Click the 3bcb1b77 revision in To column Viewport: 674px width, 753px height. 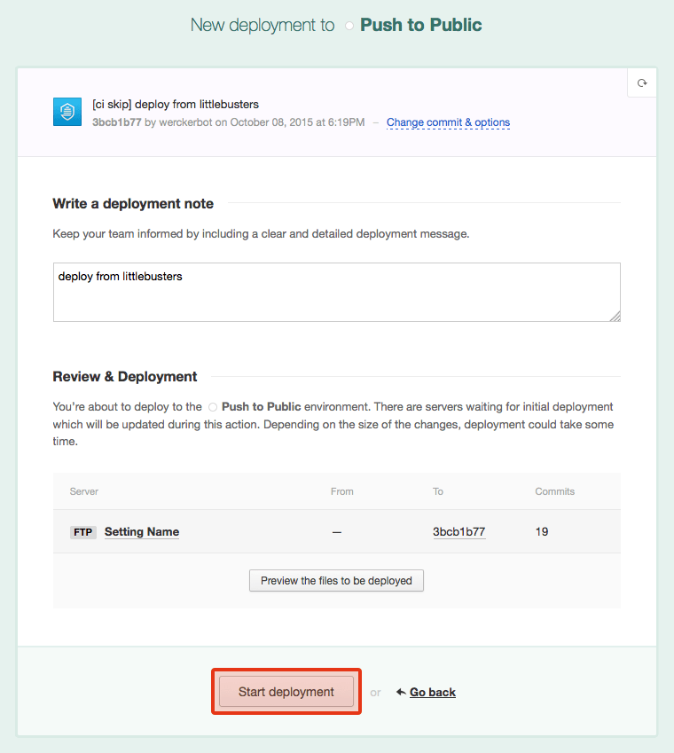coord(458,532)
